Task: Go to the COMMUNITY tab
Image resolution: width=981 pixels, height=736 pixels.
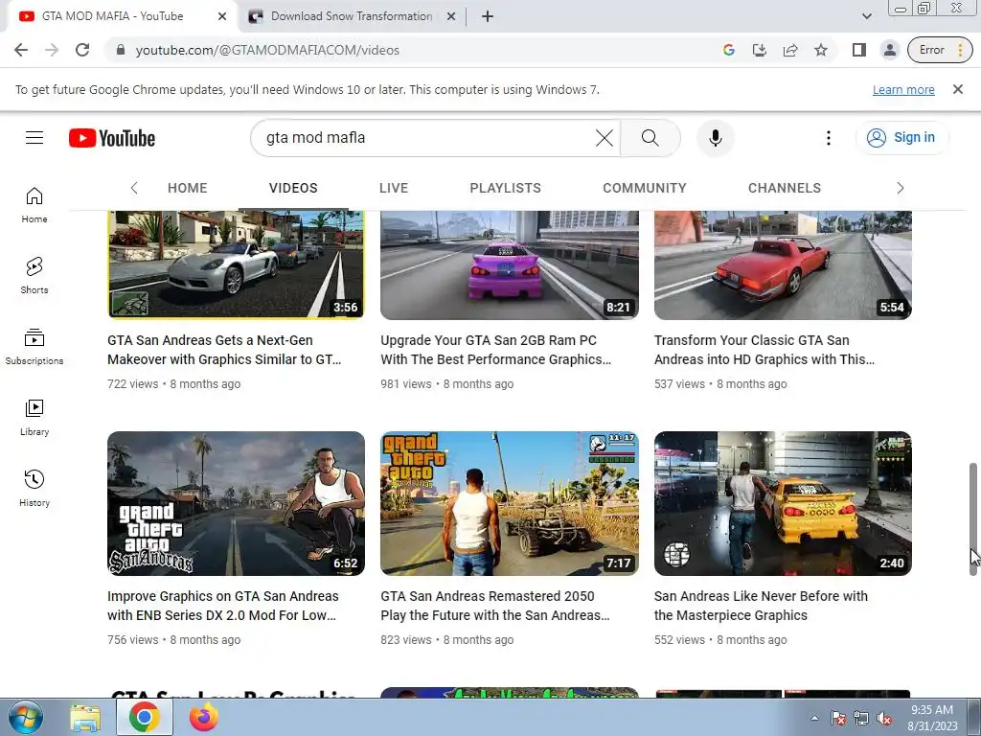Action: (645, 188)
